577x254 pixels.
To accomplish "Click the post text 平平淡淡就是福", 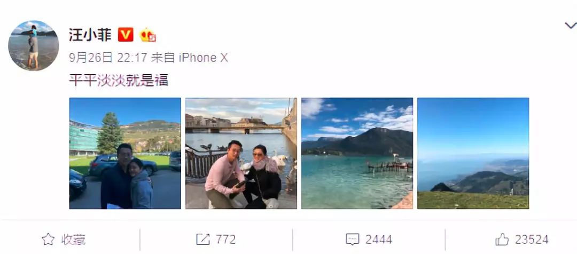I will tap(119, 80).
